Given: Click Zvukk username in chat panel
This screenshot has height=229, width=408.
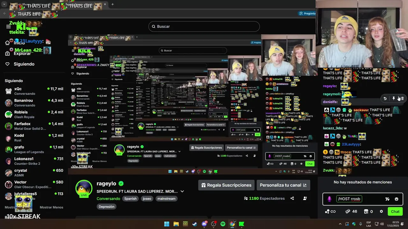Looking at the screenshot, I should 329,170.
